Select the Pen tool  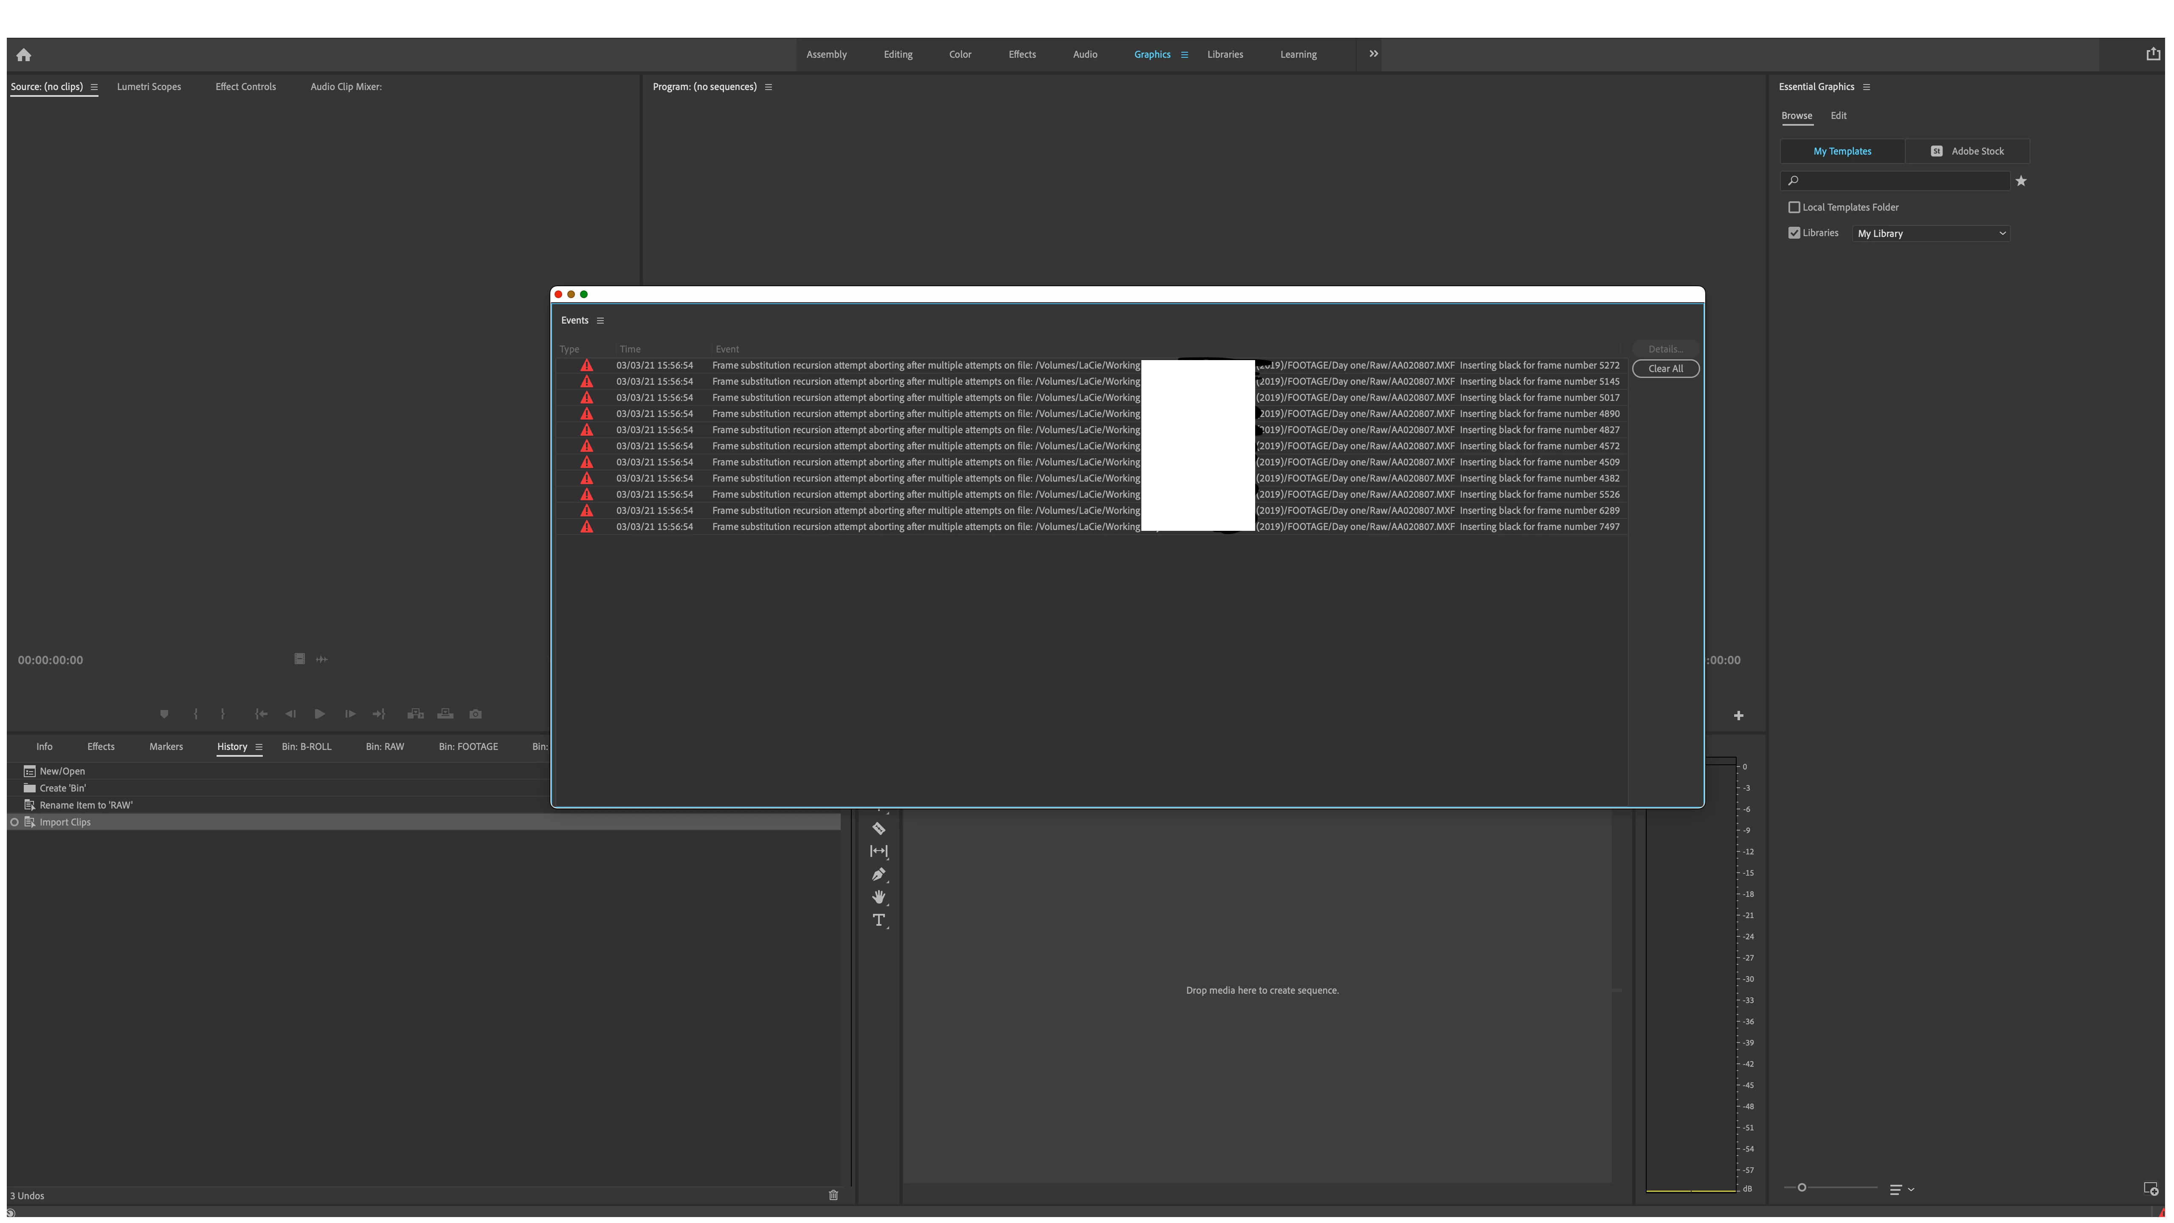(879, 874)
